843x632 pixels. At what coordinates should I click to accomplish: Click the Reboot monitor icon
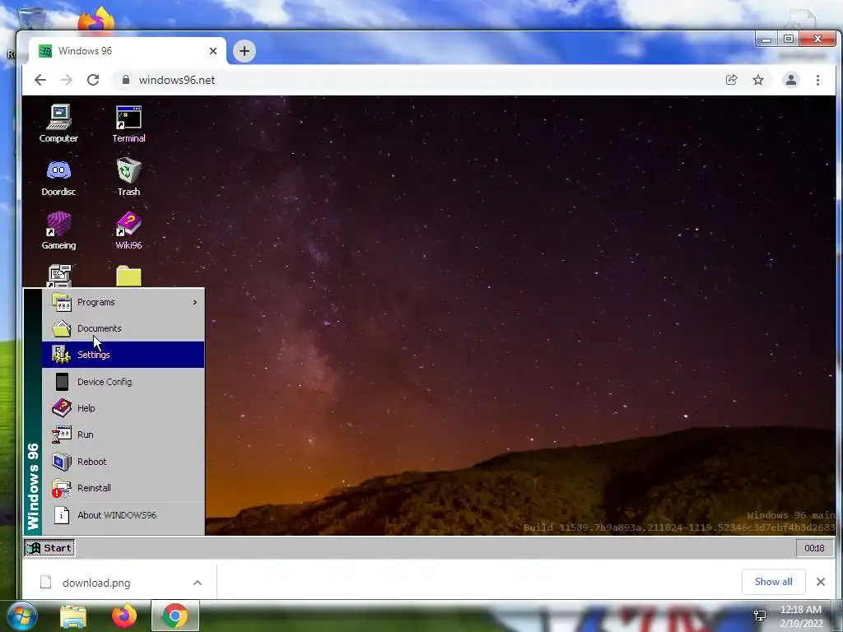click(x=62, y=461)
